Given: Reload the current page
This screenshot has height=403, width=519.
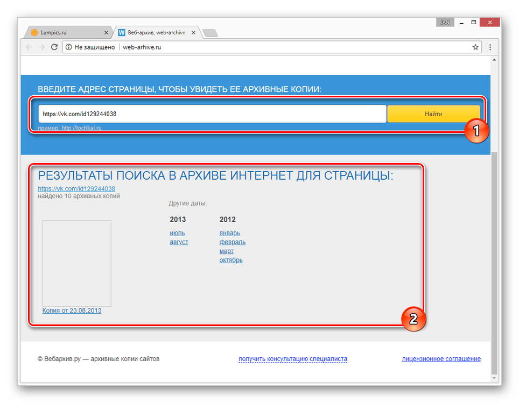Looking at the screenshot, I should (x=54, y=47).
